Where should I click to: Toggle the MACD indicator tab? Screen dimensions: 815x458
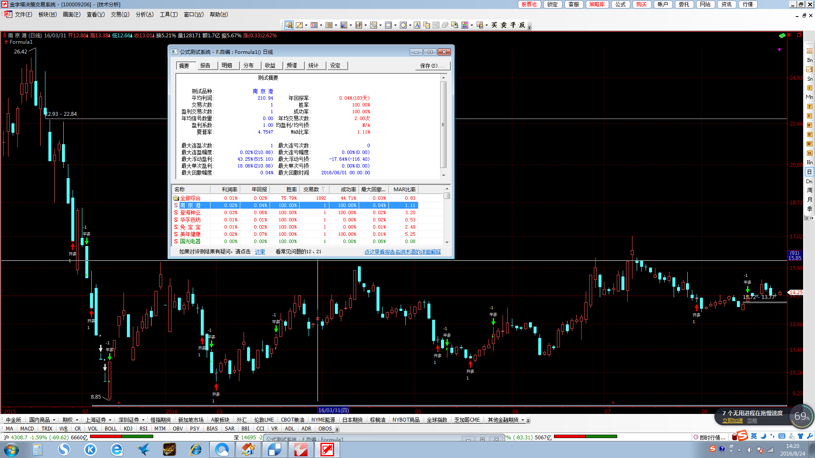(27, 429)
